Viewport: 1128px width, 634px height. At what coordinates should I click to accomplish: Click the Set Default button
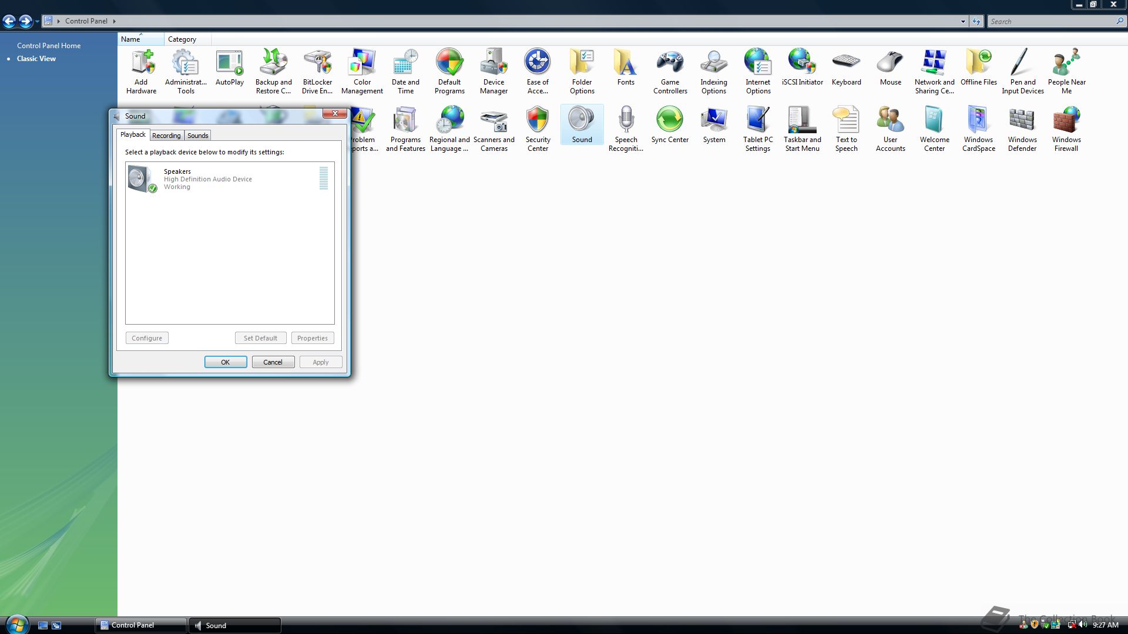coord(260,338)
